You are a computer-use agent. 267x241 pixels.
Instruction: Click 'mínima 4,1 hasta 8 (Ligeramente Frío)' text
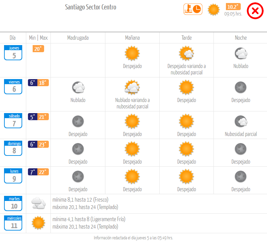[89, 219]
